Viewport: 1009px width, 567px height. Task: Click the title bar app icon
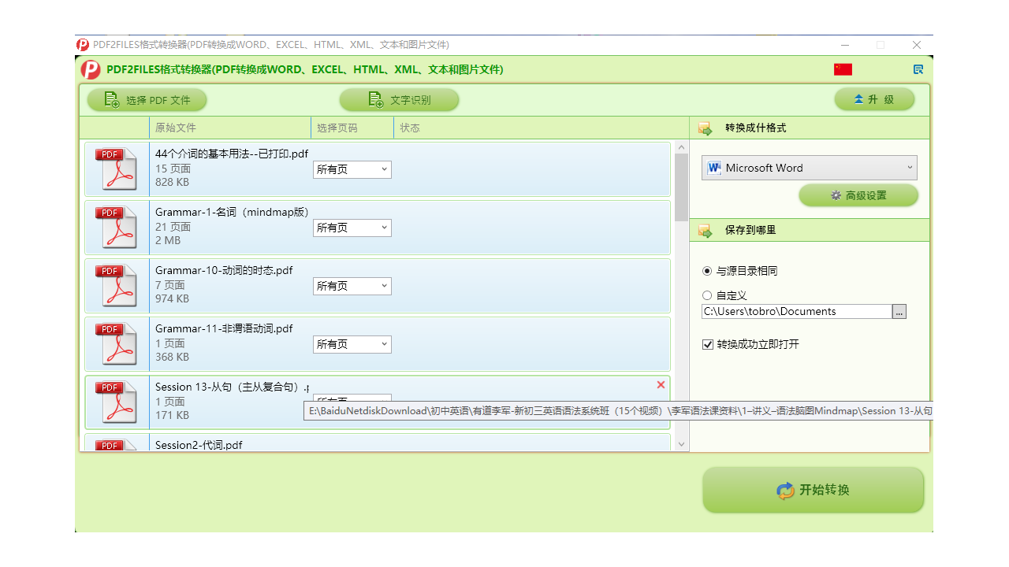point(83,45)
